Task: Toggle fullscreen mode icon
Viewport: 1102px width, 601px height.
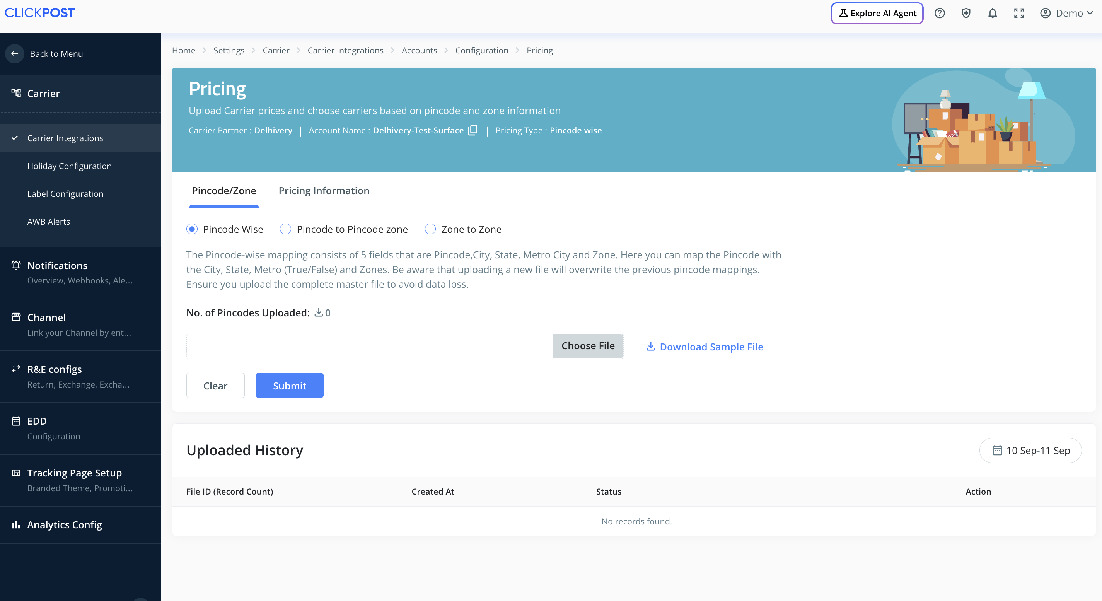Action: 1018,13
